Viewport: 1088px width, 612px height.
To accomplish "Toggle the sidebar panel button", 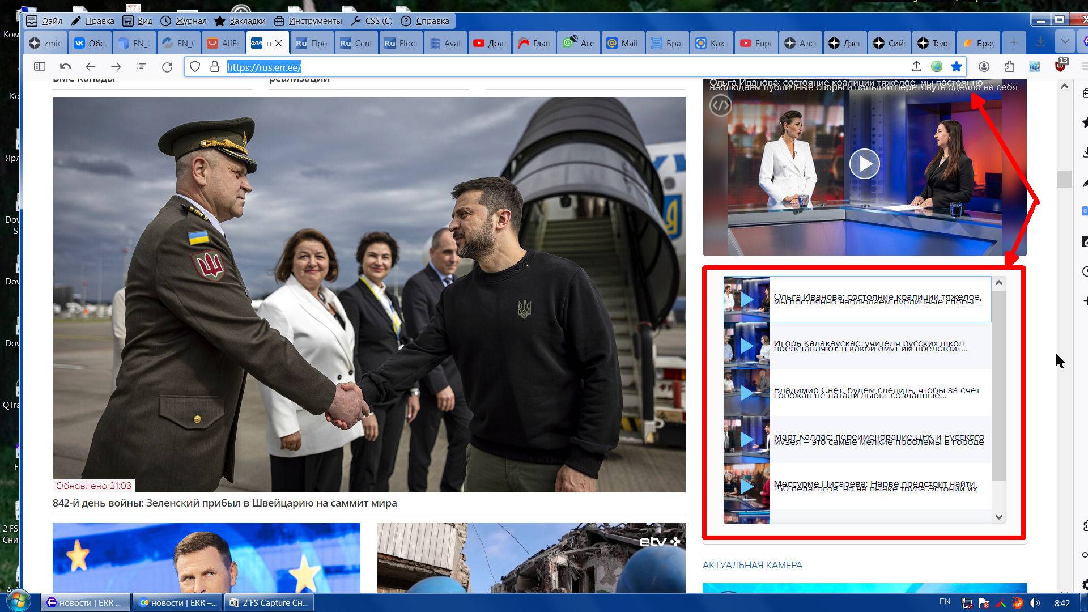I will [40, 67].
